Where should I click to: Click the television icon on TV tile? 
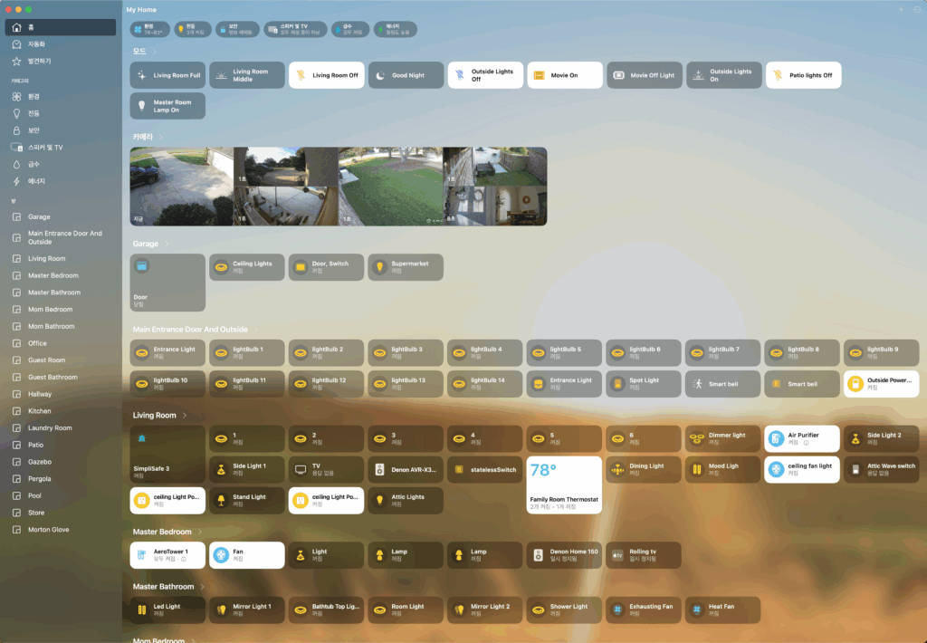[301, 470]
